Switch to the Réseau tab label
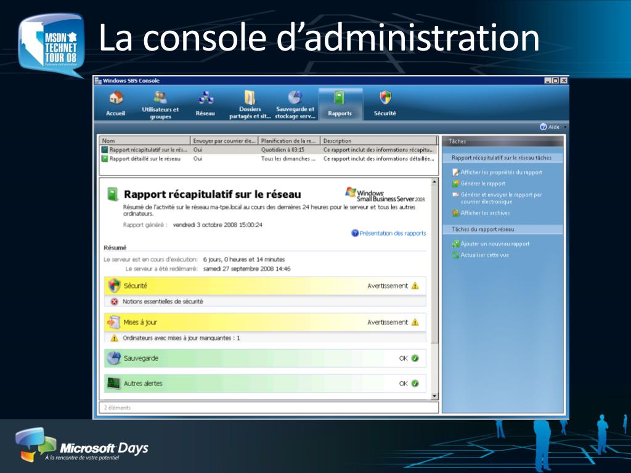 [205, 113]
